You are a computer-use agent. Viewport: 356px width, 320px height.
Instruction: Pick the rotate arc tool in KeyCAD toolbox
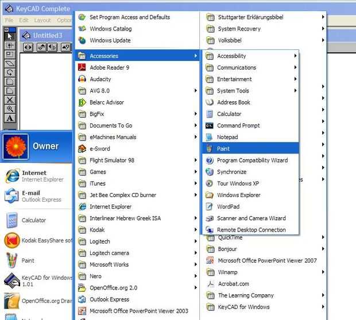pos(10,73)
